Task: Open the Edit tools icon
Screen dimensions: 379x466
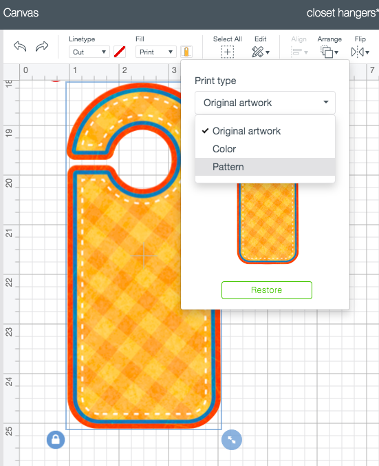Action: point(261,52)
